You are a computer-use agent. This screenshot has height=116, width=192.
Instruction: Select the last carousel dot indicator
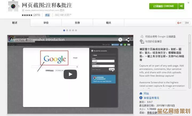click(76, 30)
